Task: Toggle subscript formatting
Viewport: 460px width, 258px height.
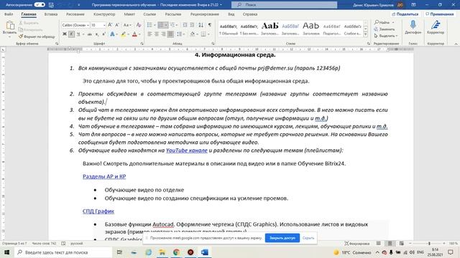Action: 97,34
